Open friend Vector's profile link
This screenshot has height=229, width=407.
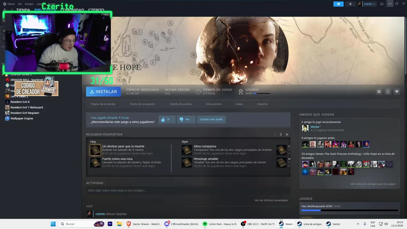click(315, 127)
